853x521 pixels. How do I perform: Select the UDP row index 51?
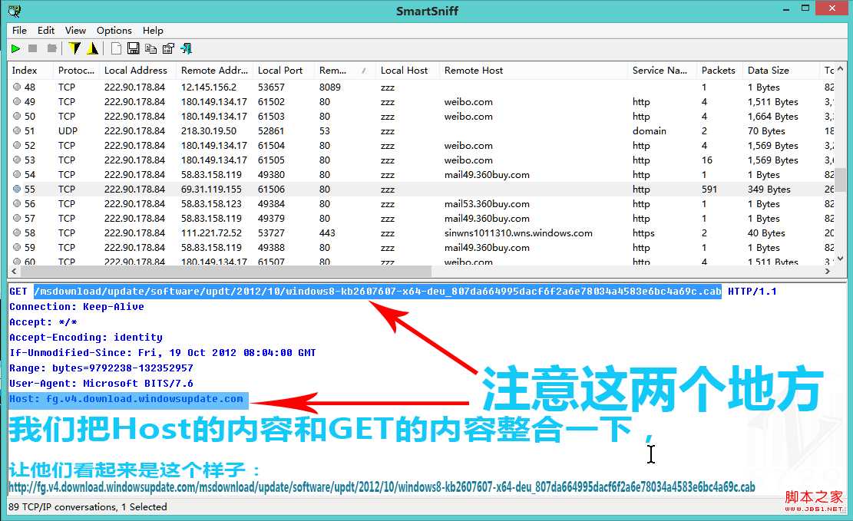point(422,131)
